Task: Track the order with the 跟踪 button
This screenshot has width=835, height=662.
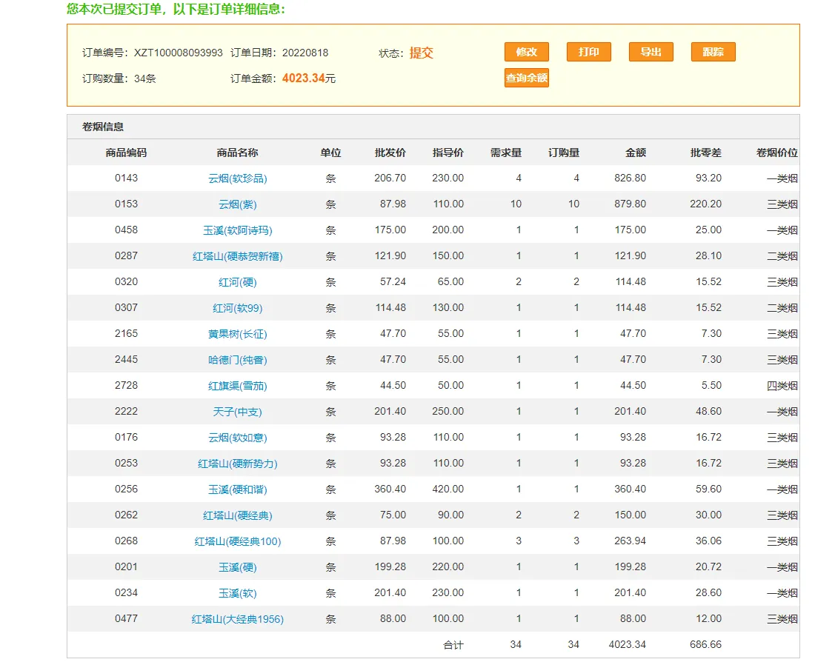Action: (x=713, y=52)
